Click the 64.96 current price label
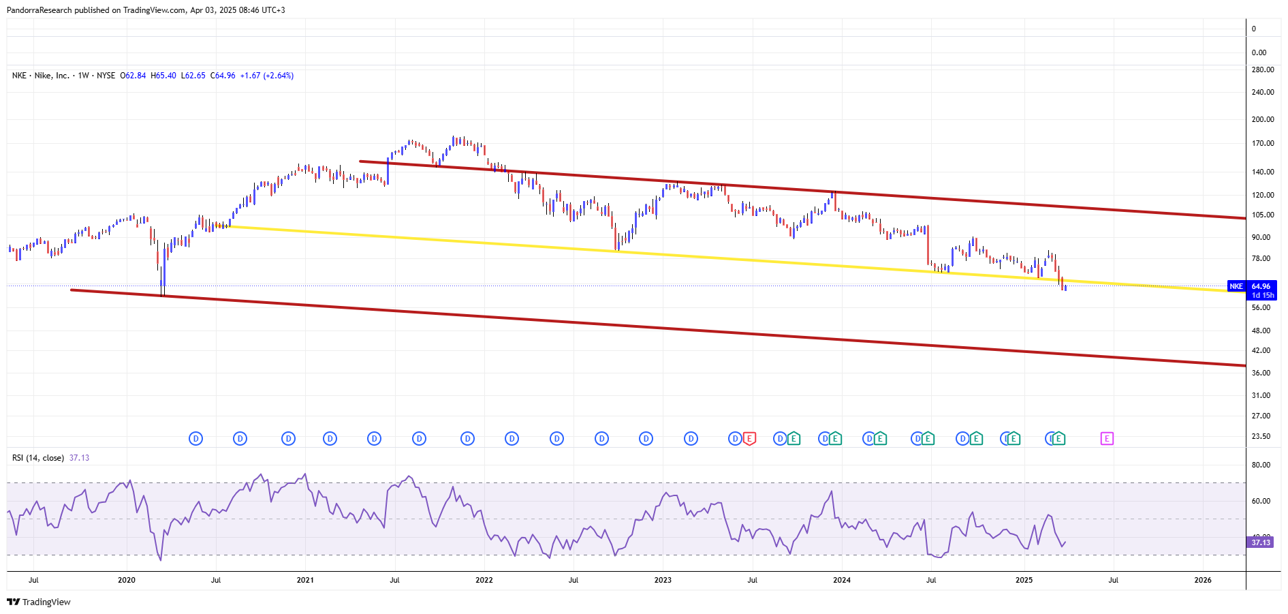This screenshot has height=614, width=1288. click(1261, 286)
